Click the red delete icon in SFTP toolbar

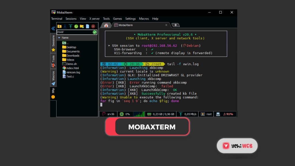(93, 26)
